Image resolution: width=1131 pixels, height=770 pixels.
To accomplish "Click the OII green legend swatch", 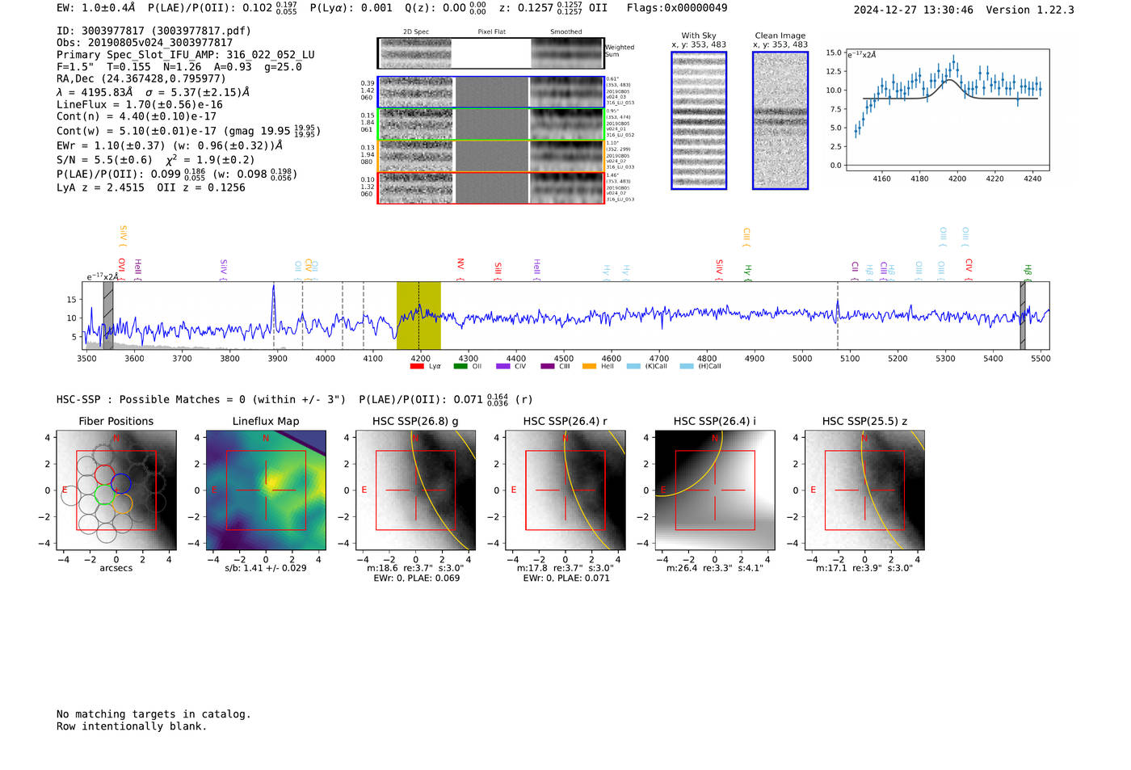I will 460,366.
